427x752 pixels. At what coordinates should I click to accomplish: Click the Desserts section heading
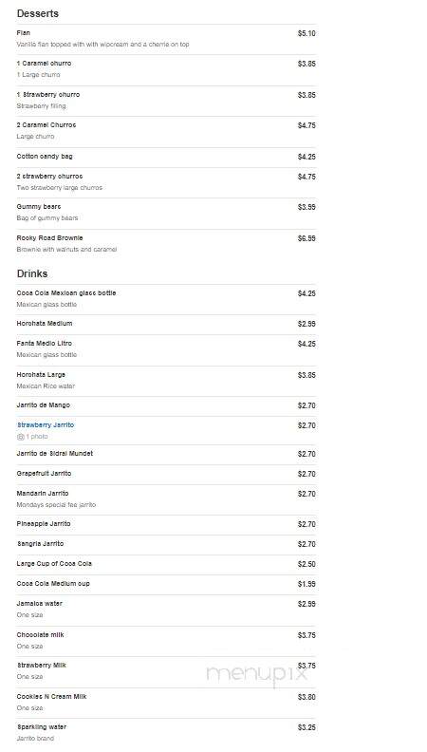click(x=38, y=14)
